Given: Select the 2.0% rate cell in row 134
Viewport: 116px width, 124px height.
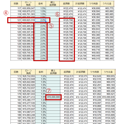Looking at the screenshot, I should (x=40, y=59).
